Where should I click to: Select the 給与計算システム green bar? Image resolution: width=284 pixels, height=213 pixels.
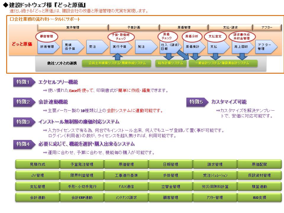click(171, 63)
